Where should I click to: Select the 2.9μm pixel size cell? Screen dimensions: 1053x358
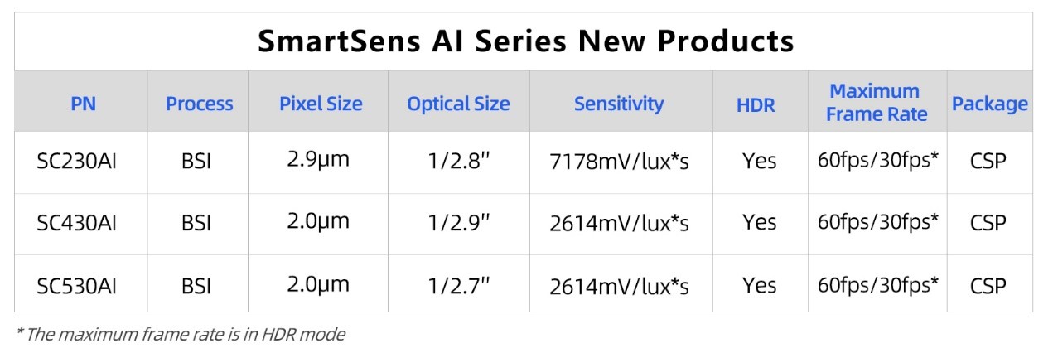[318, 159]
